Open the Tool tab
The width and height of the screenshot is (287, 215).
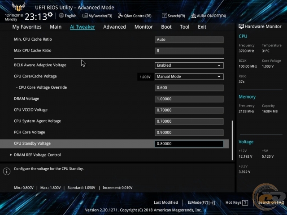tap(184, 27)
